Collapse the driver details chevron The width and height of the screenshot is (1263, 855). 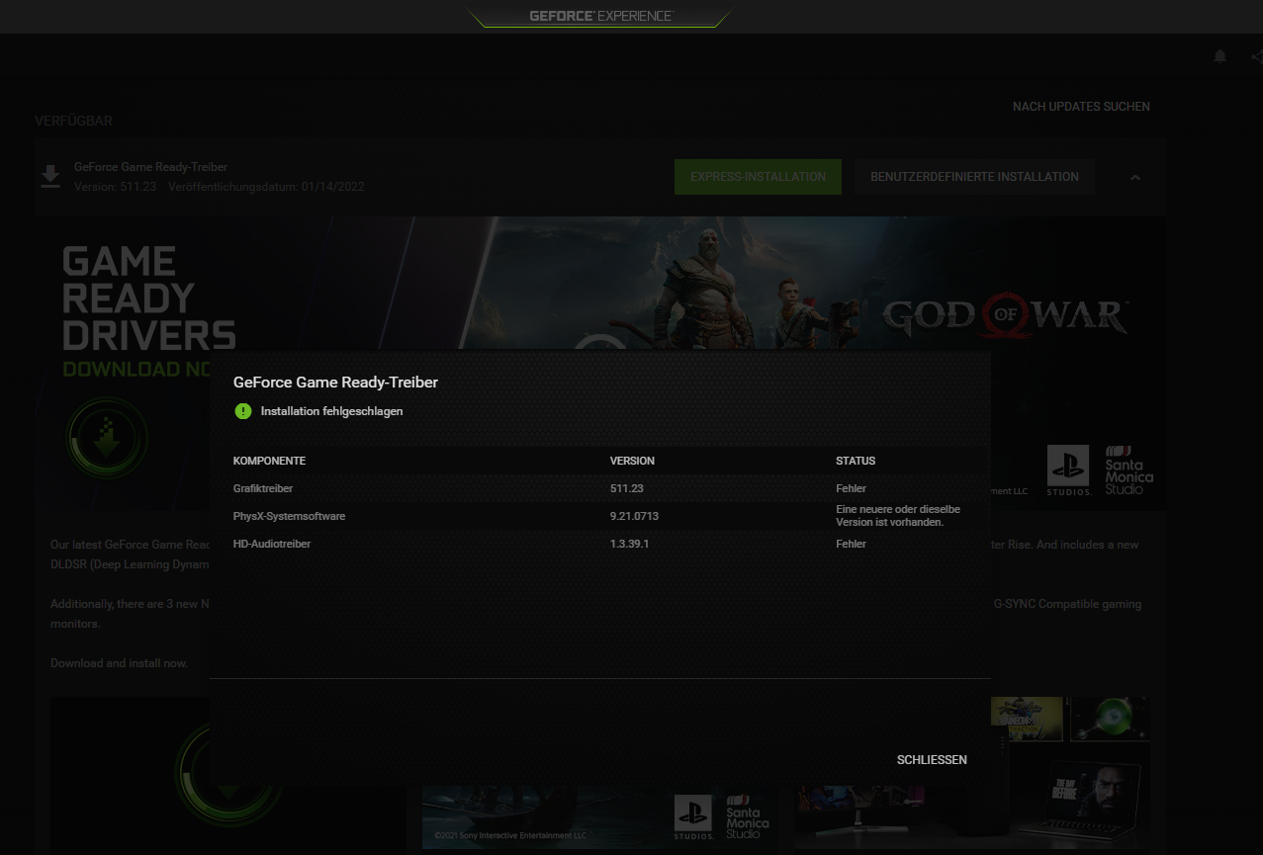1135,178
